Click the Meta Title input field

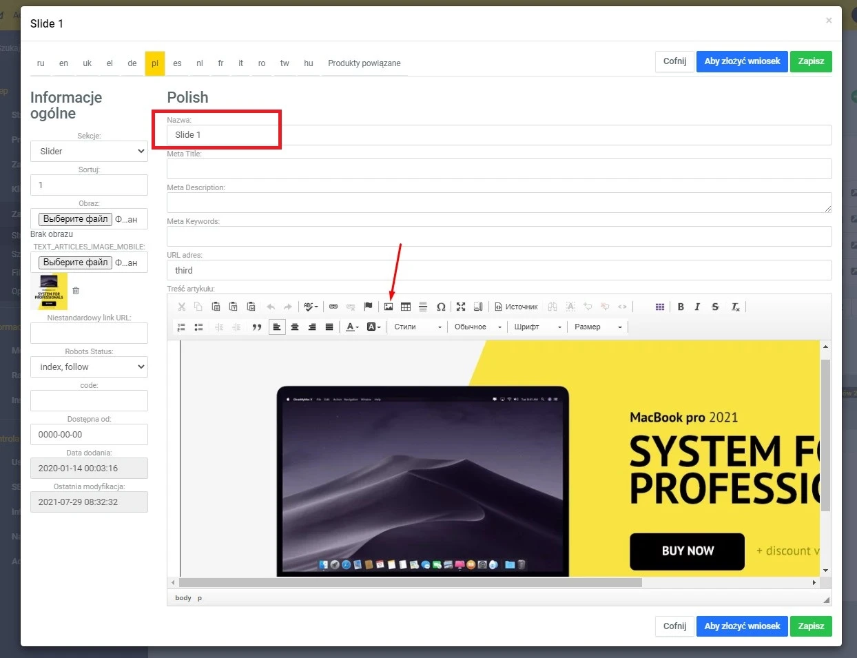[499, 169]
